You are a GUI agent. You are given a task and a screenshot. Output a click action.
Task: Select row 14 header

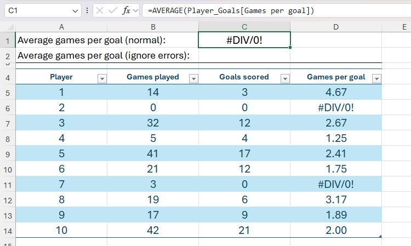click(8, 231)
